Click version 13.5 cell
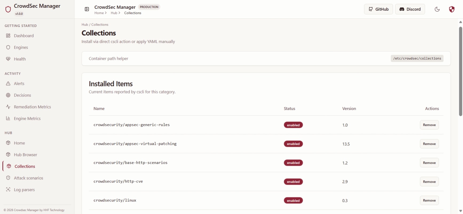 point(346,144)
